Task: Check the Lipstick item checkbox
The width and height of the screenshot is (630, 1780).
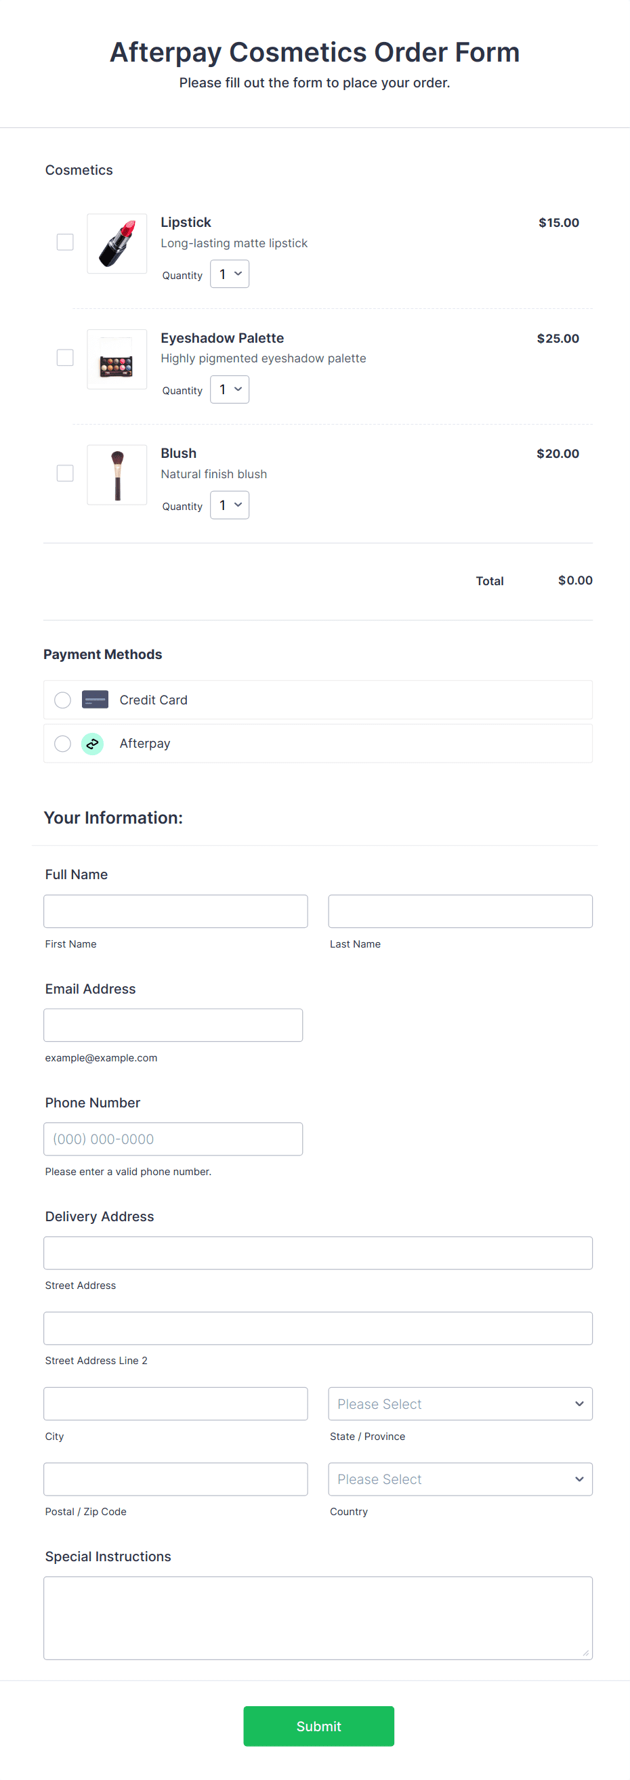Action: (x=65, y=242)
